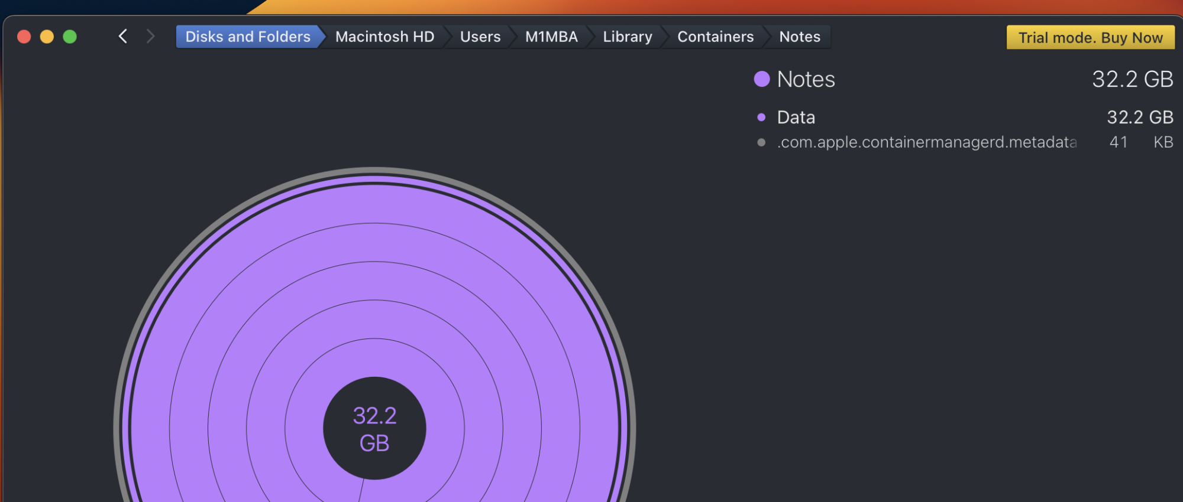
Task: Go to Containers breadcrumb
Action: (x=716, y=37)
